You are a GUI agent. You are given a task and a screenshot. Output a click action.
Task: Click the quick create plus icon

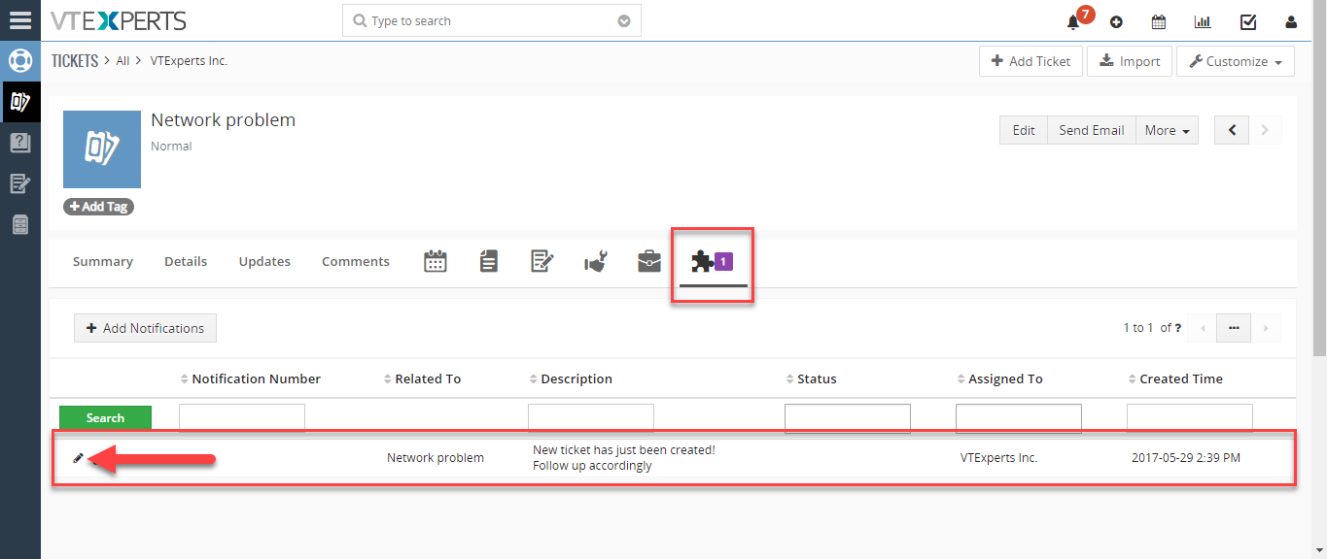(x=1116, y=22)
